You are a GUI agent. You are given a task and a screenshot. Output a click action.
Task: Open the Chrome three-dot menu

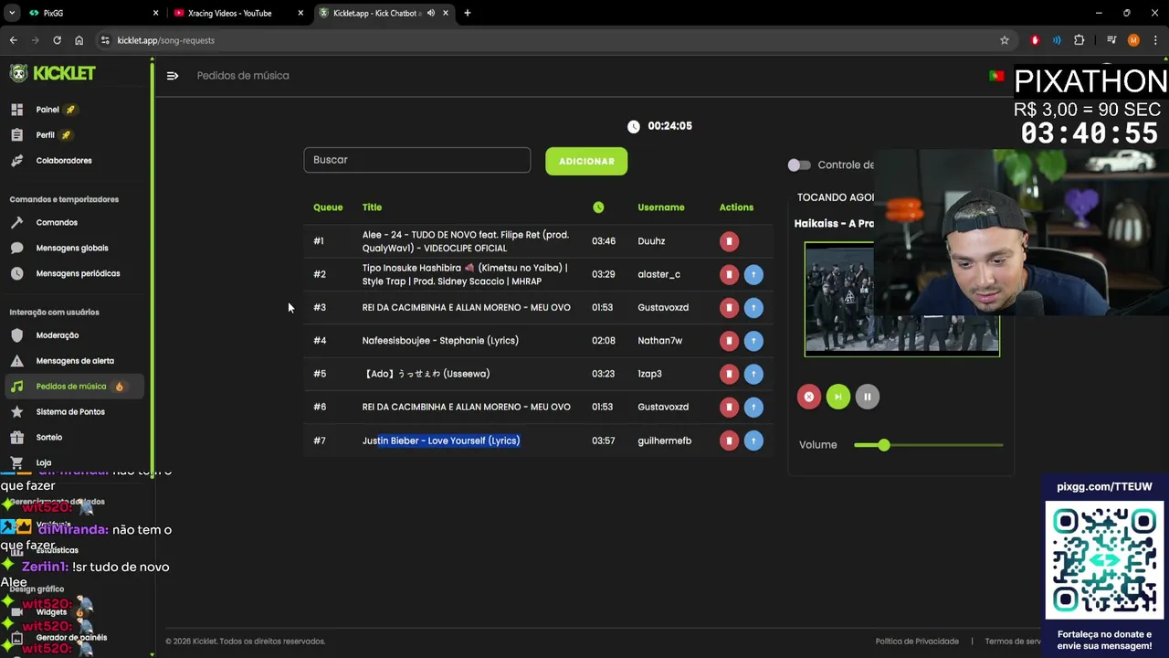(1154, 40)
